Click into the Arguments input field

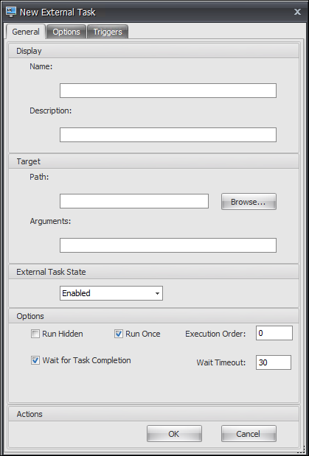(x=168, y=245)
